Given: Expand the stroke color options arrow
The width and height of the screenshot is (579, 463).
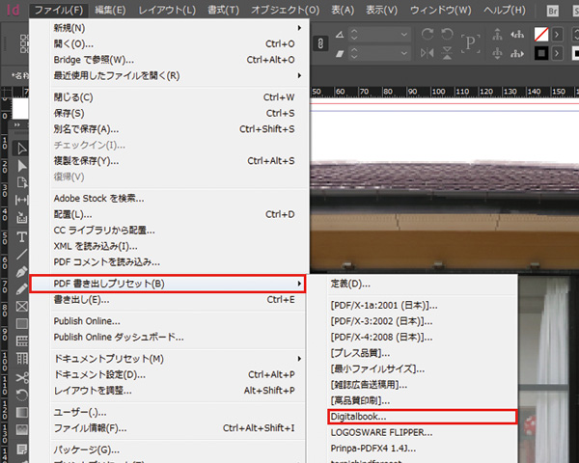Looking at the screenshot, I should tap(557, 54).
